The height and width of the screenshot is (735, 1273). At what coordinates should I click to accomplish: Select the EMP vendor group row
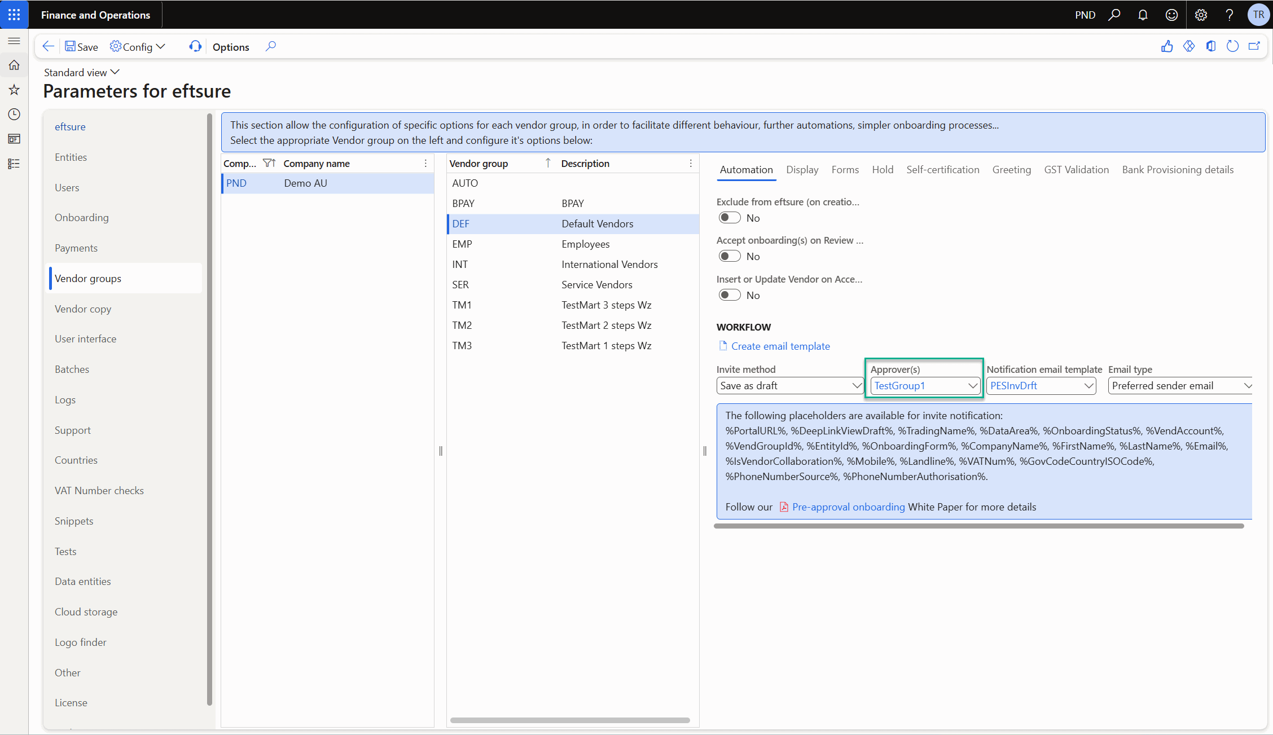(x=573, y=244)
